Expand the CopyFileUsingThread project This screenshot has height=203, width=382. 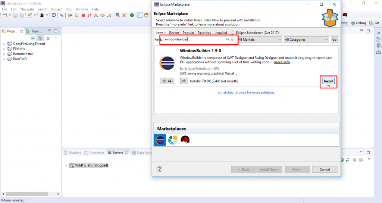coord(4,44)
